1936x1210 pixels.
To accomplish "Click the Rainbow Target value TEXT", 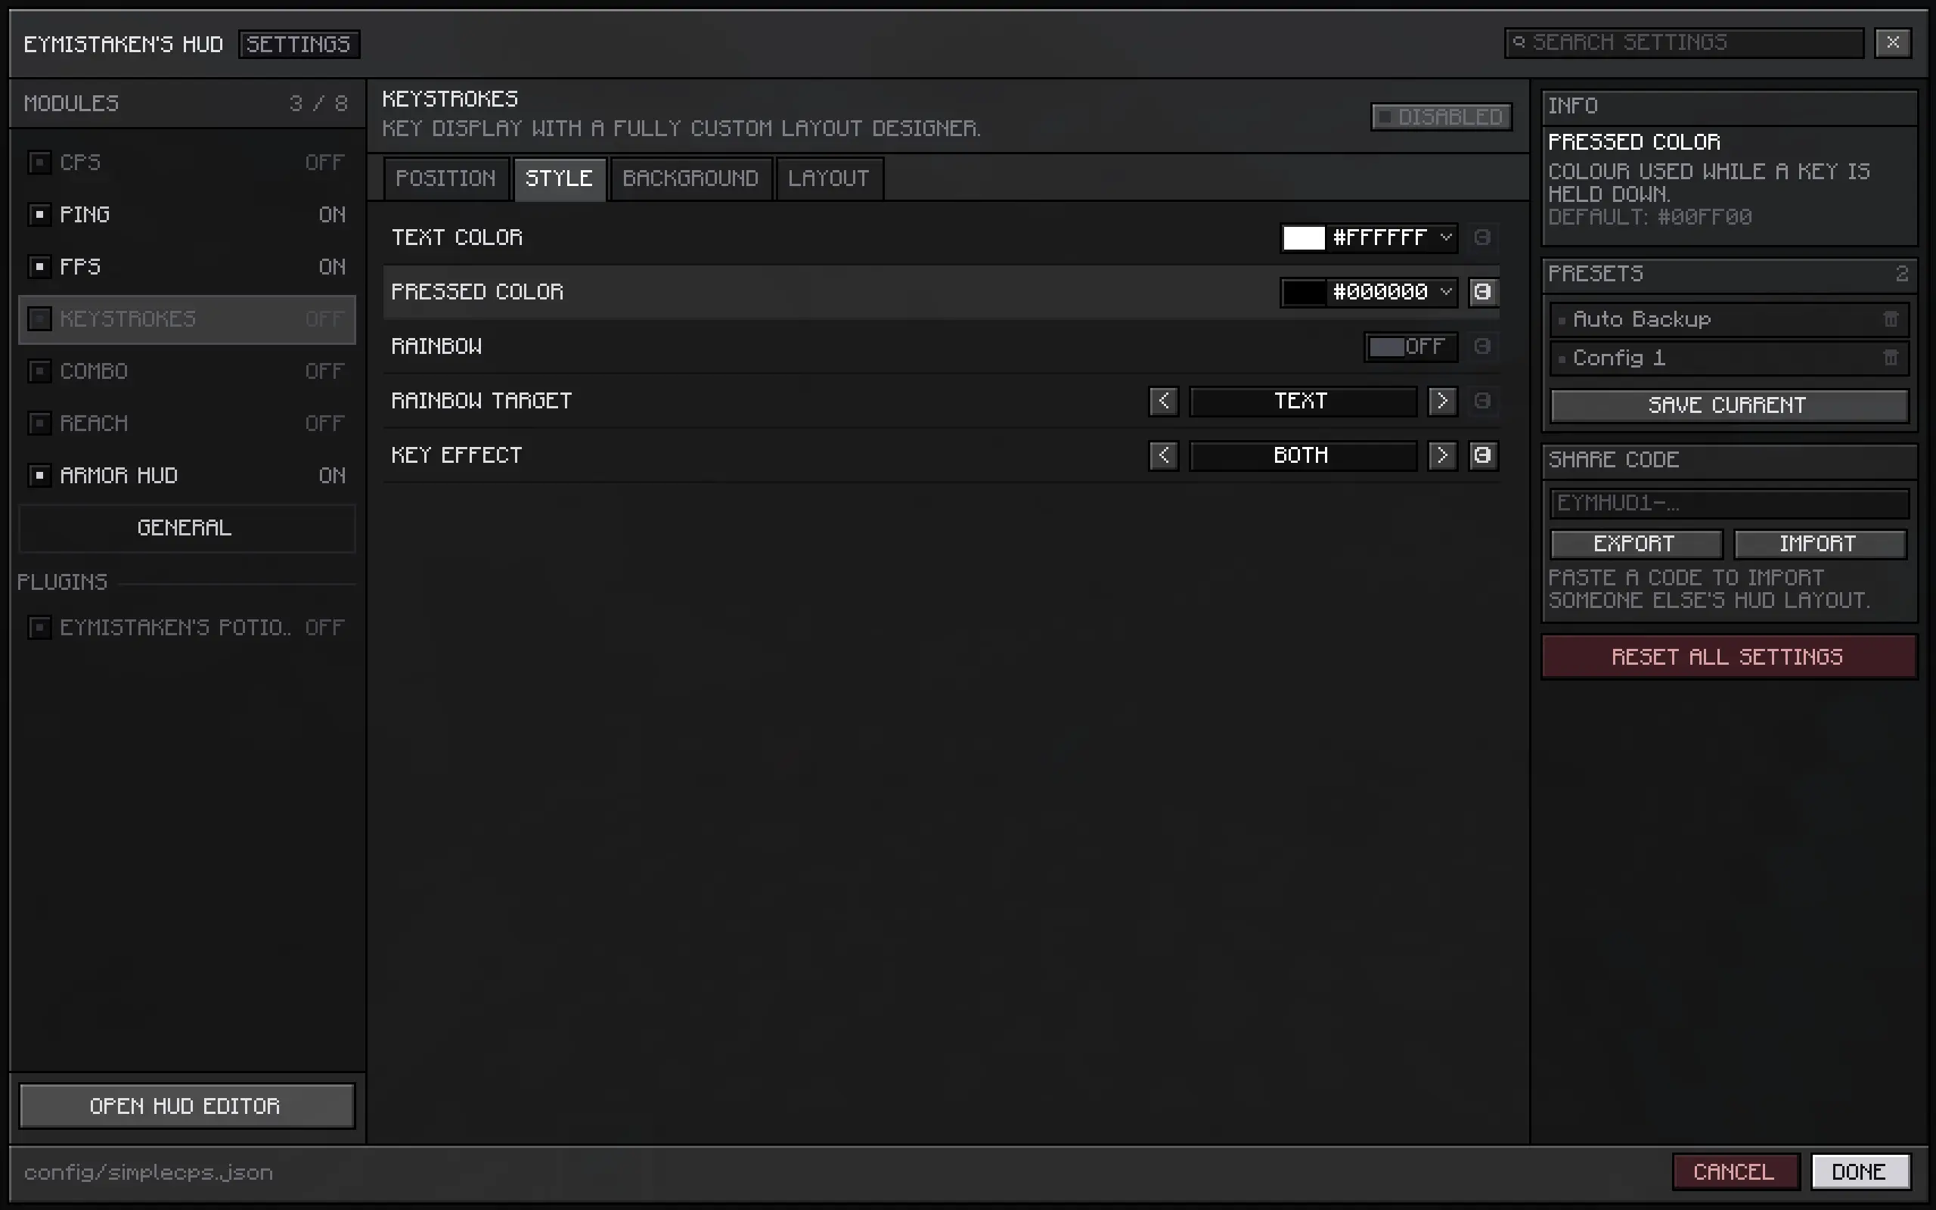I will 1302,401.
